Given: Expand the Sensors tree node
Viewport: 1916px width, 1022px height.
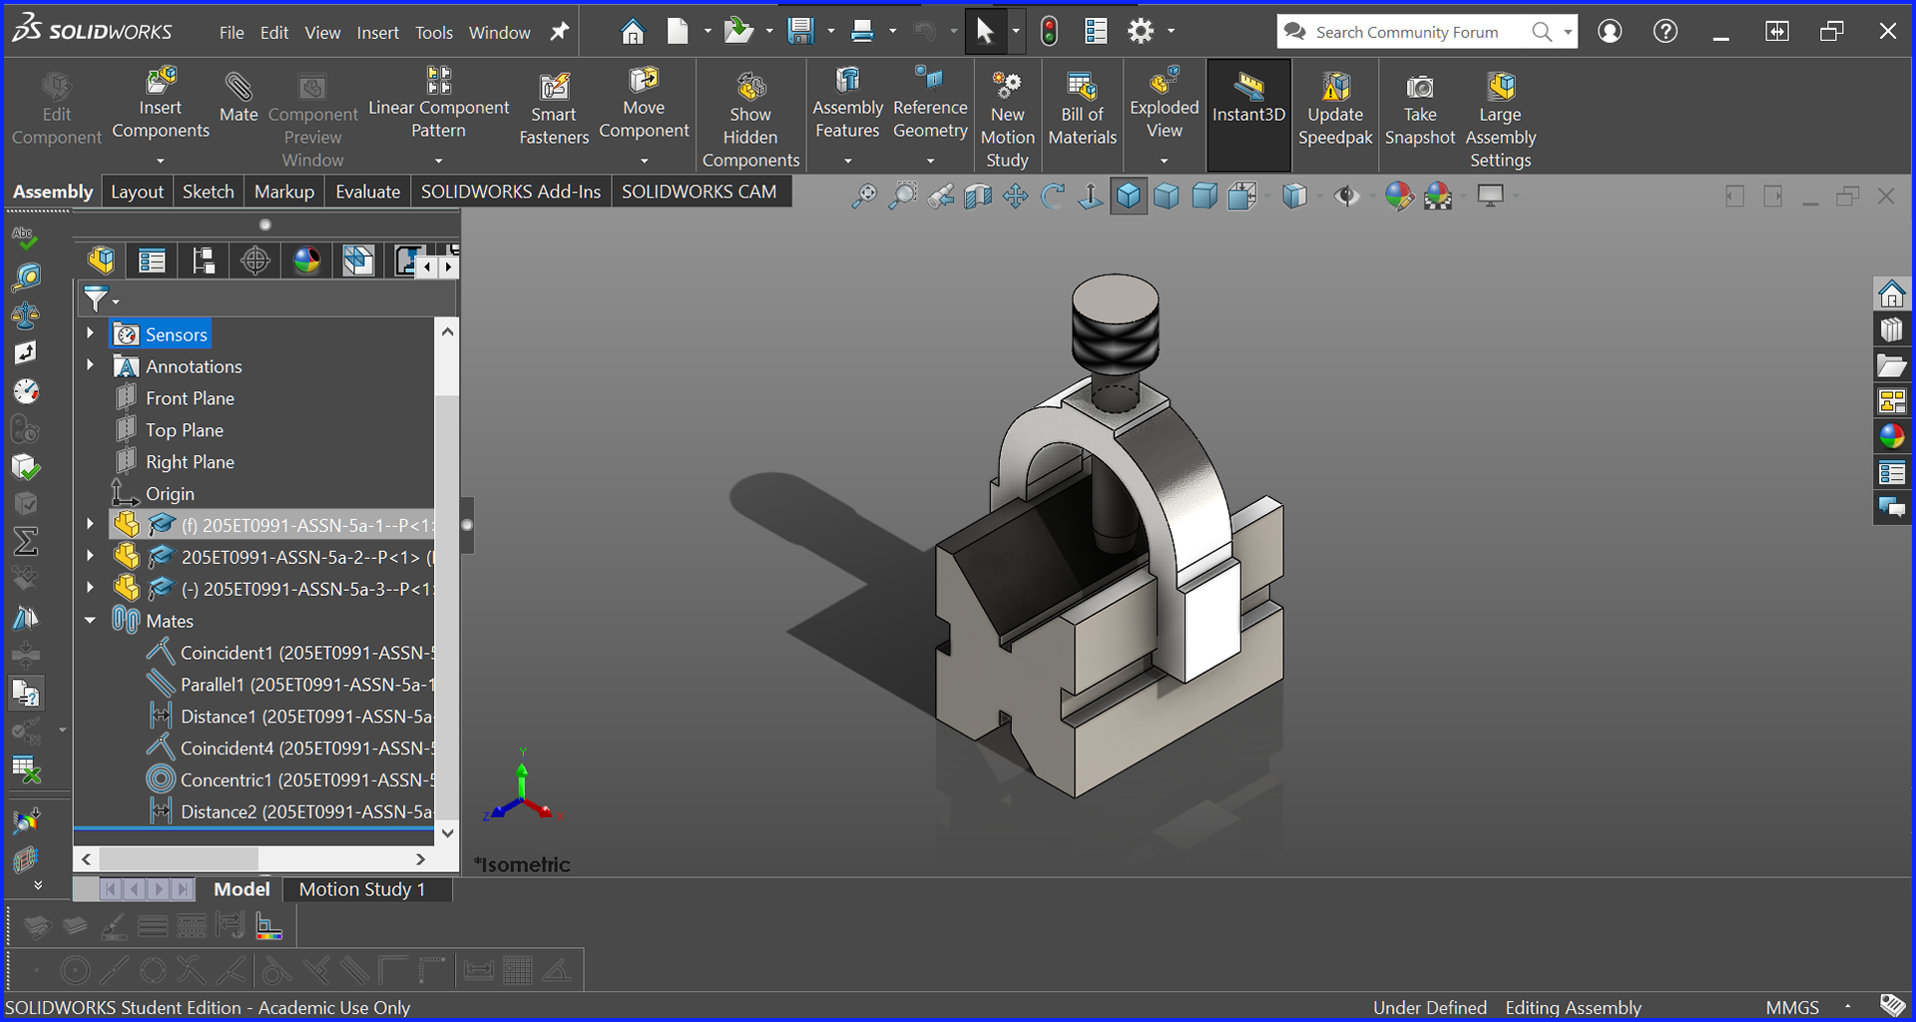Looking at the screenshot, I should (90, 333).
